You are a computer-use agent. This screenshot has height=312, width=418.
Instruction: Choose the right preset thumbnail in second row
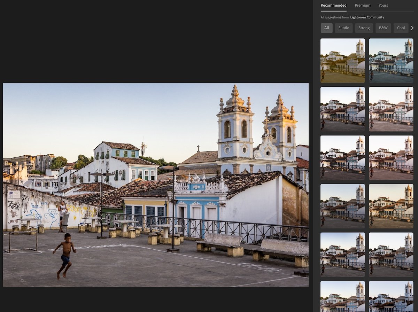coord(391,109)
